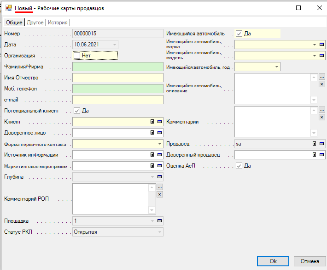
Task: Tick the Организация checkbox
Action: tap(77, 56)
